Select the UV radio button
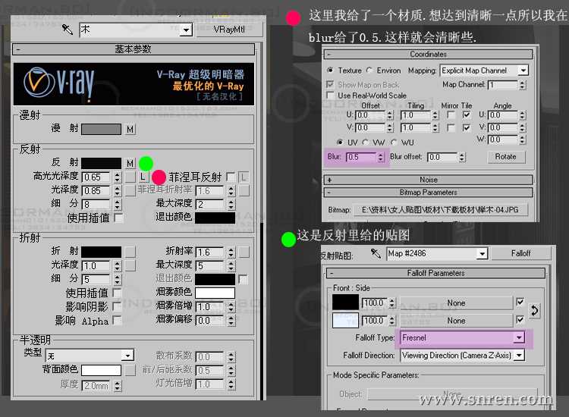The height and width of the screenshot is (417, 569). click(340, 142)
